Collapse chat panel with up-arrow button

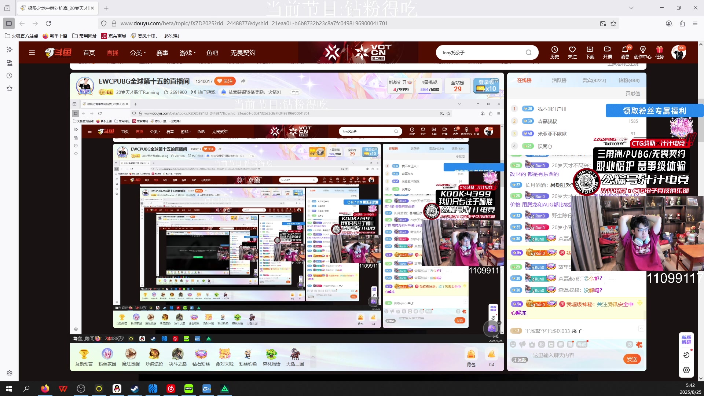[x=641, y=329]
